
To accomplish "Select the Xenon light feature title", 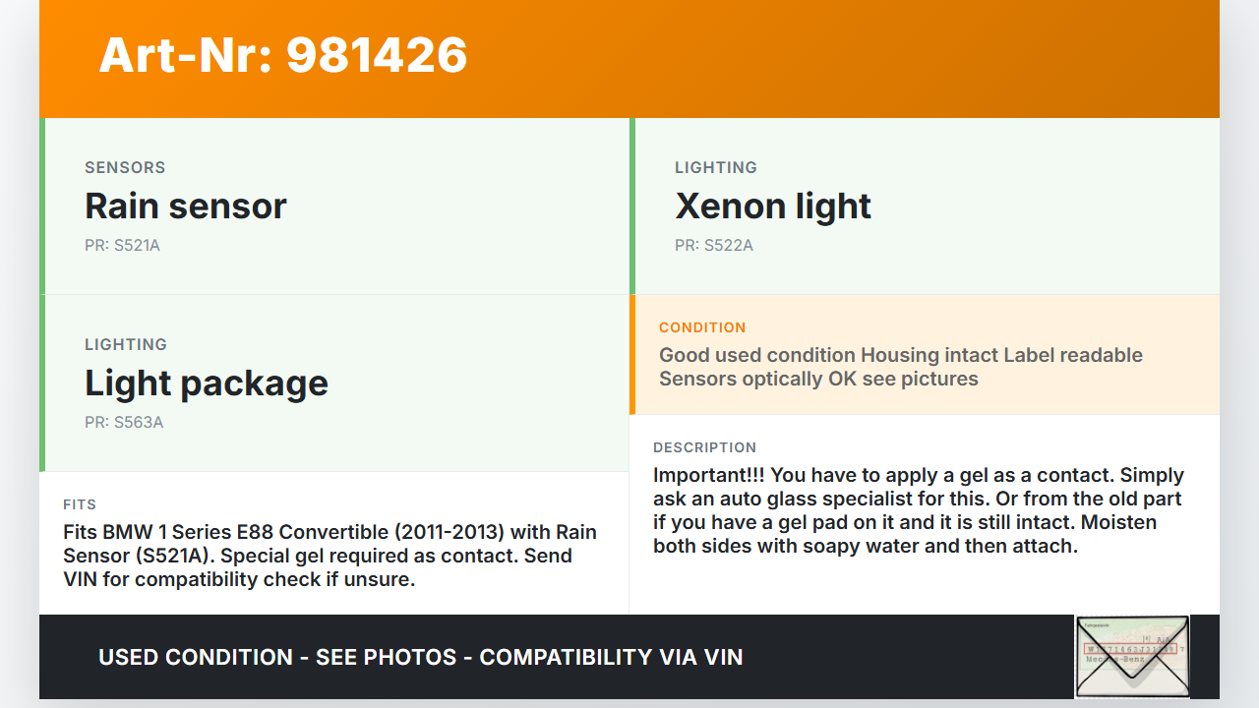I will pos(773,206).
